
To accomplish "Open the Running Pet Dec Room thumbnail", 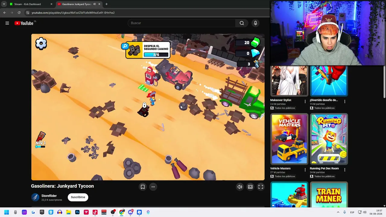I will tap(329, 139).
